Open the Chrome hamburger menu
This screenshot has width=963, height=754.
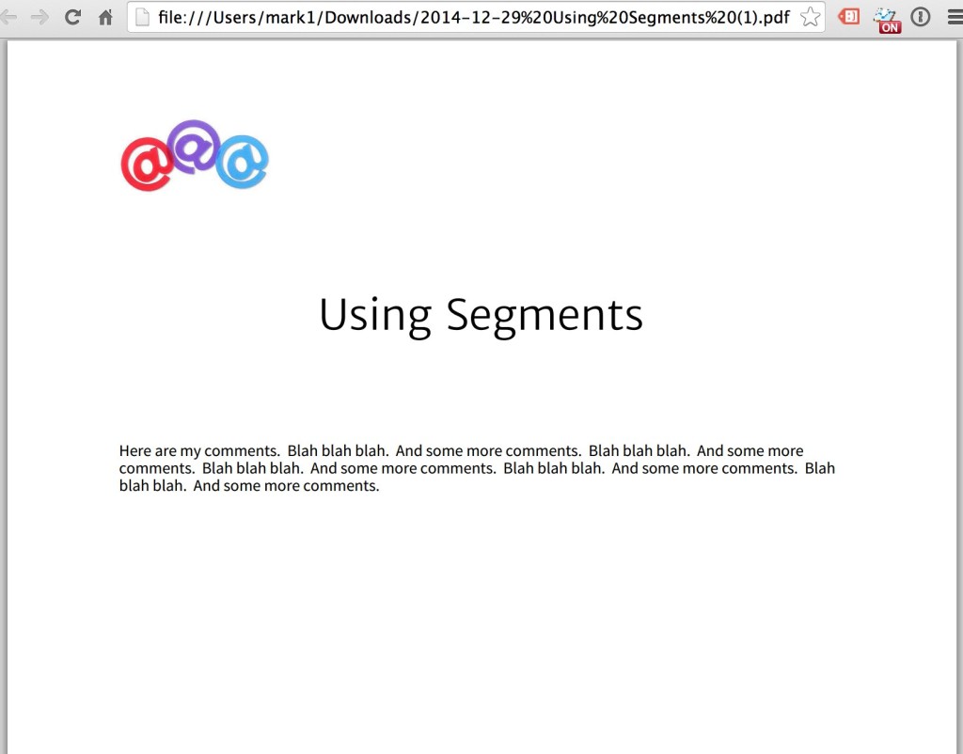[x=955, y=17]
